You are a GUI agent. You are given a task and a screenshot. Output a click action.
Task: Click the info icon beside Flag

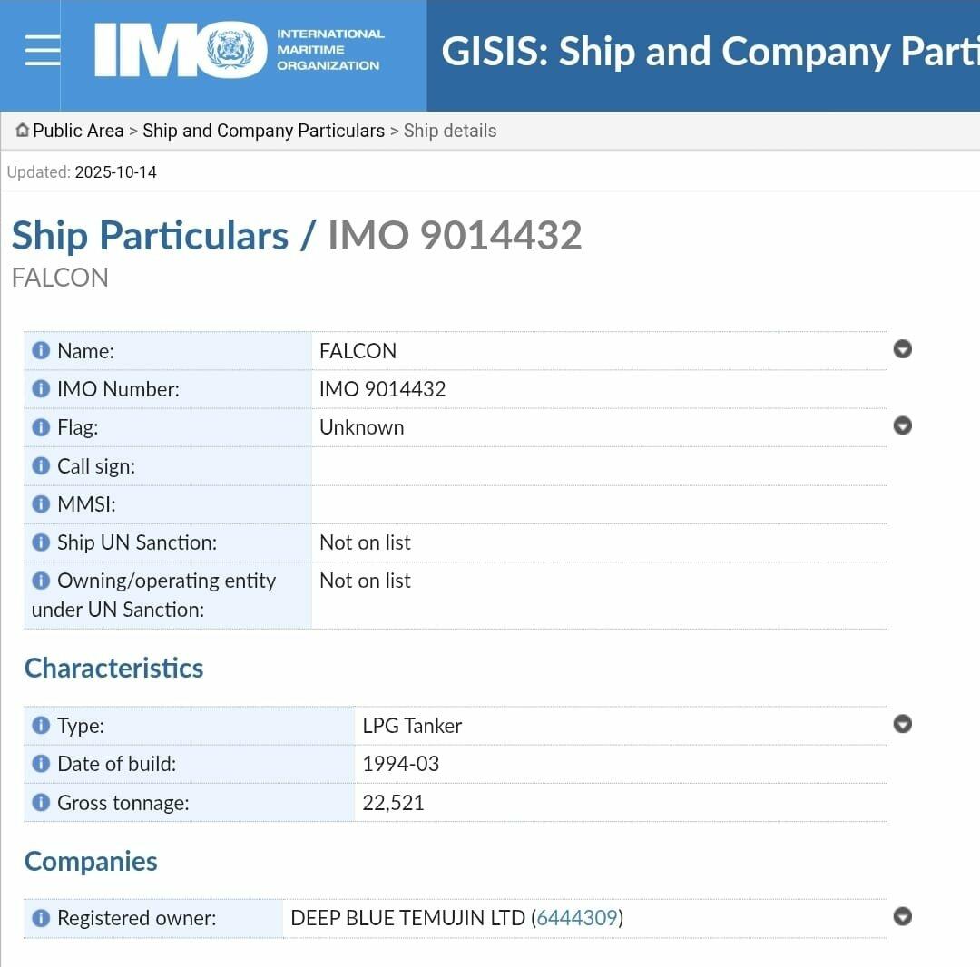click(x=41, y=427)
